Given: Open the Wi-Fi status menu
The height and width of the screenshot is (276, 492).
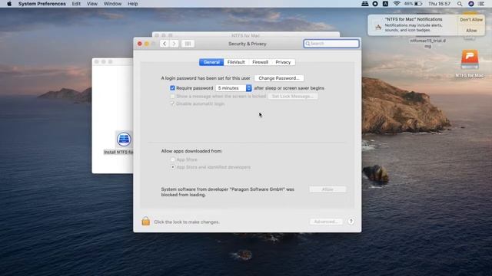Looking at the screenshot, I should coord(397,4).
